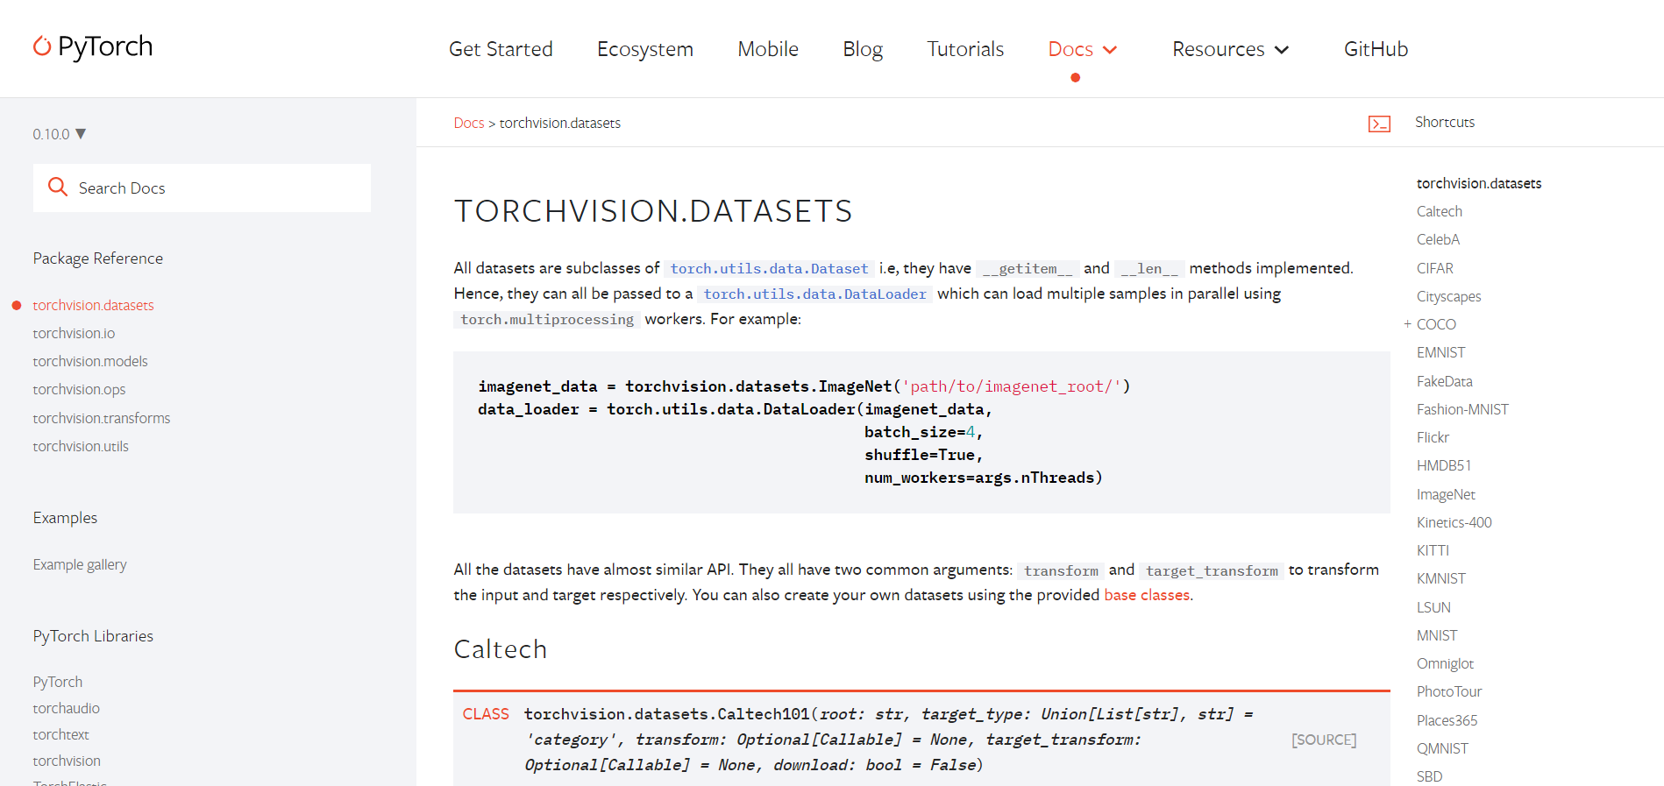Image resolution: width=1664 pixels, height=786 pixels.
Task: Open the 0.10.0 version dropdown
Action: click(60, 134)
